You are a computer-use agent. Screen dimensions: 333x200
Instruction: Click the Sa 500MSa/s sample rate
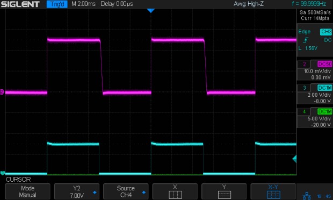tap(315, 12)
